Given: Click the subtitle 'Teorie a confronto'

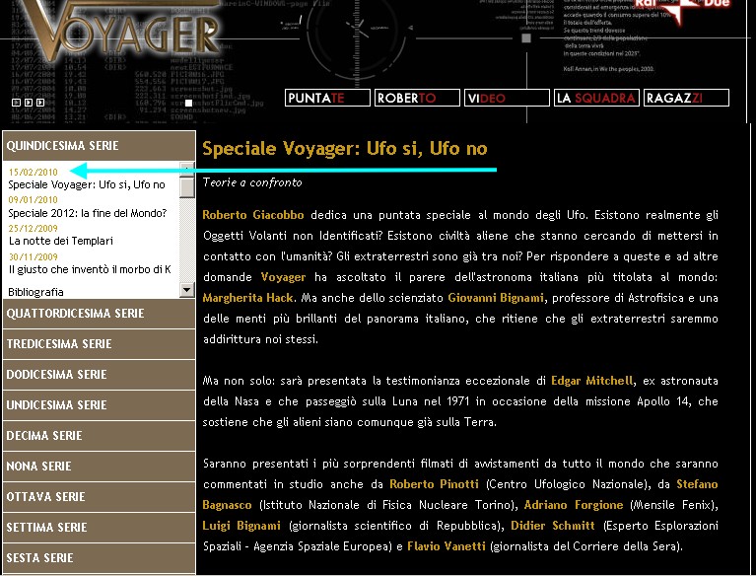Looking at the screenshot, I should [252, 182].
